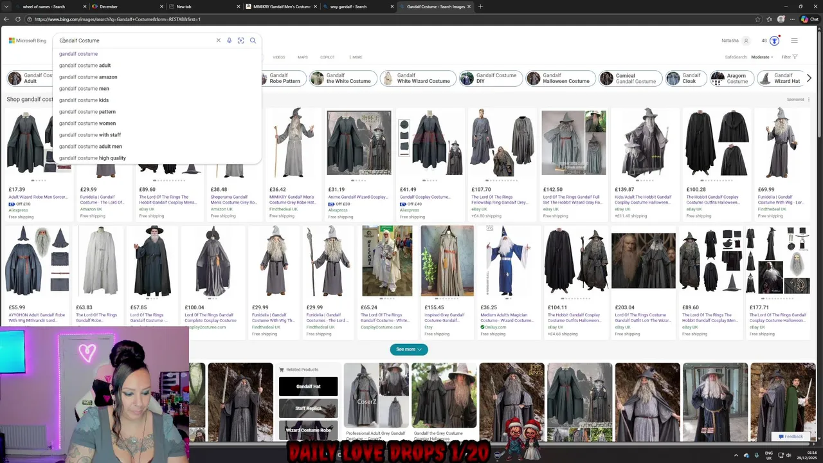Open the Natasha account profile icon
Image resolution: width=823 pixels, height=463 pixels.
pyautogui.click(x=746, y=41)
